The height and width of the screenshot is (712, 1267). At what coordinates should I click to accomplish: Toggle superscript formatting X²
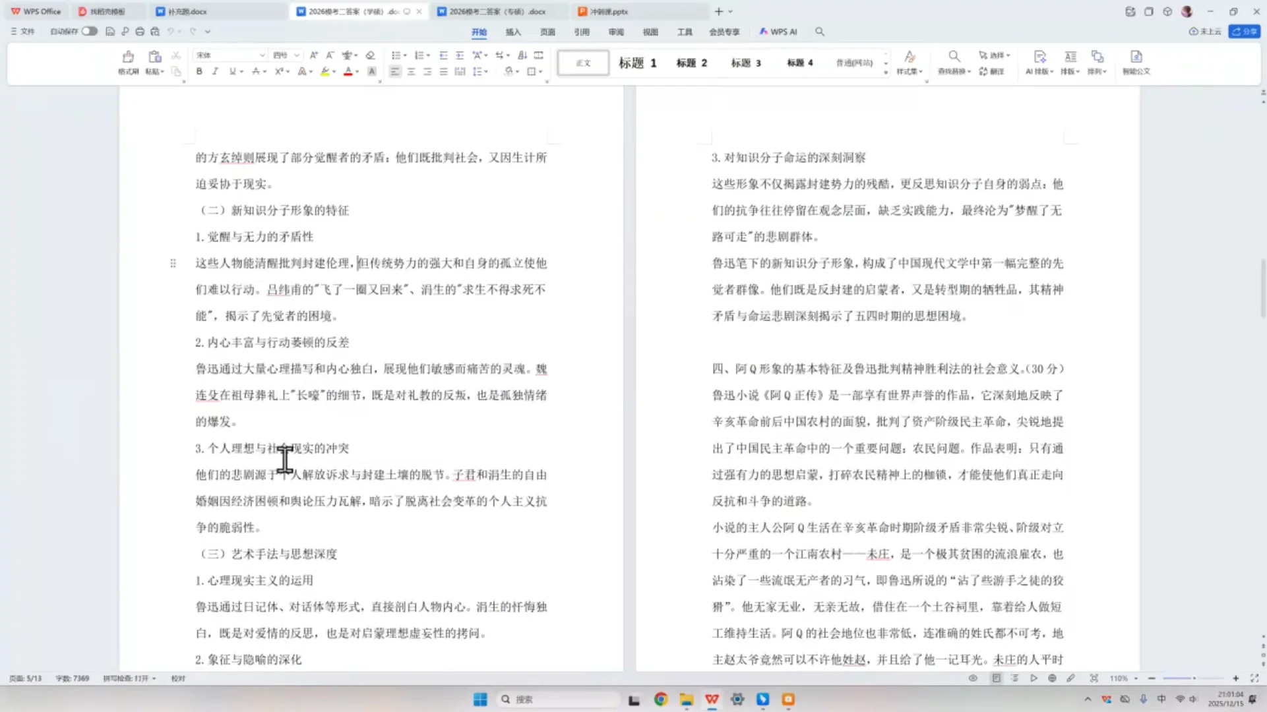279,71
